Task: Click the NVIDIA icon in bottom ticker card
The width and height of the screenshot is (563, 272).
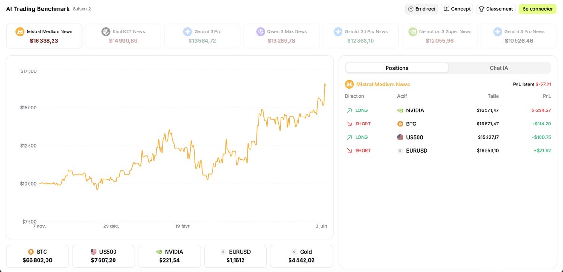Action: click(159, 252)
